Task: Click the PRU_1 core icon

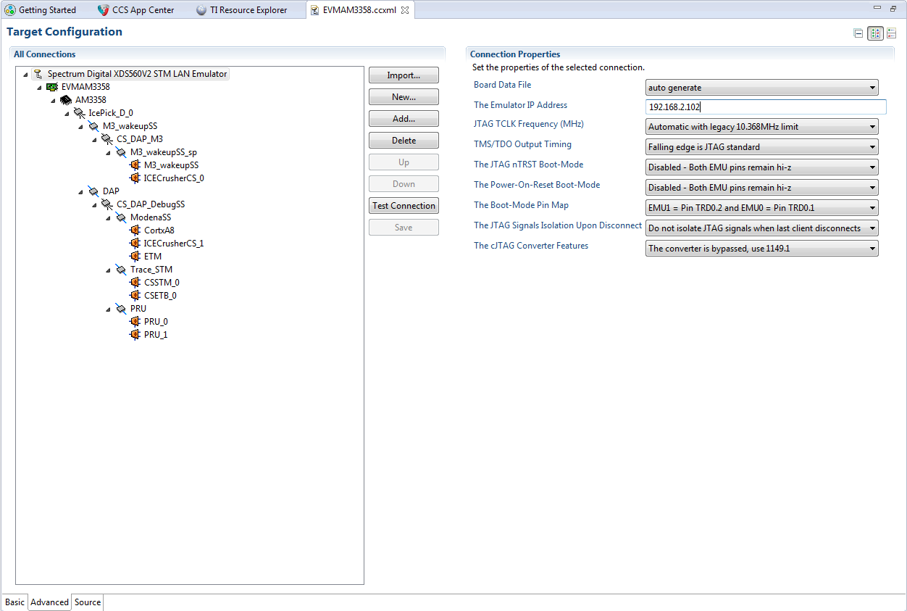Action: click(x=135, y=335)
